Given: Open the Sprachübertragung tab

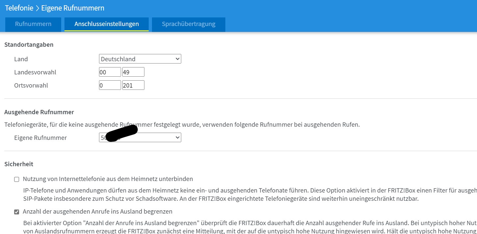Looking at the screenshot, I should (x=188, y=24).
